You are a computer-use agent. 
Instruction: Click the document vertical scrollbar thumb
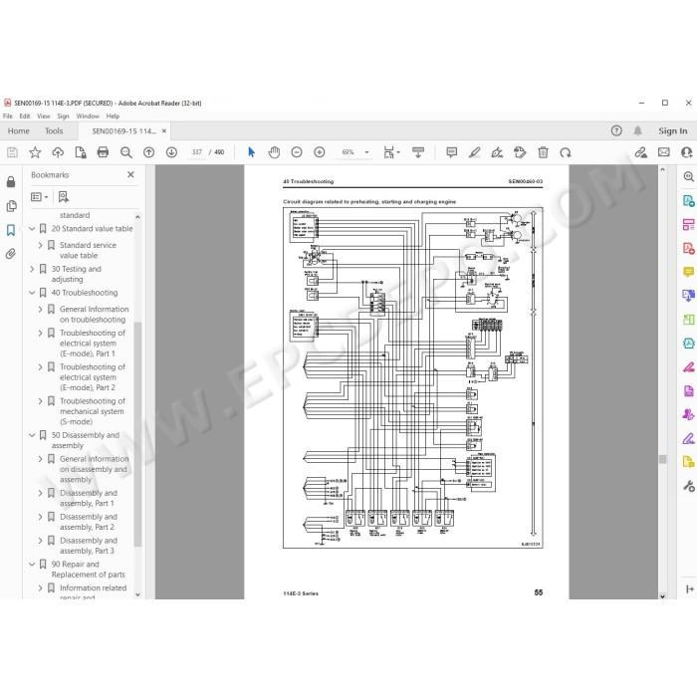662,459
